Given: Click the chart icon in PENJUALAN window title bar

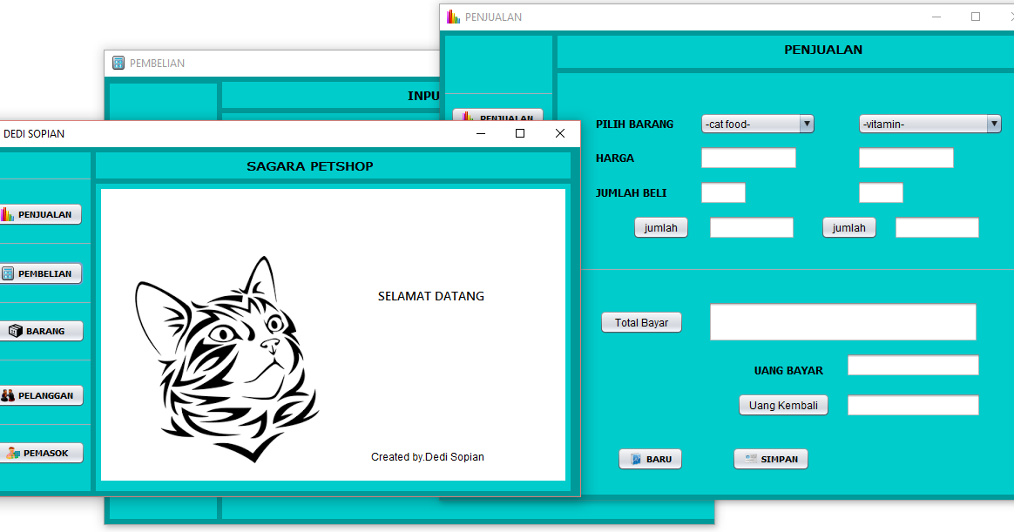Looking at the screenshot, I should (453, 17).
